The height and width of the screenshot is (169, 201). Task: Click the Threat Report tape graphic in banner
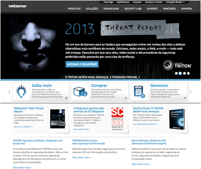pos(140,29)
